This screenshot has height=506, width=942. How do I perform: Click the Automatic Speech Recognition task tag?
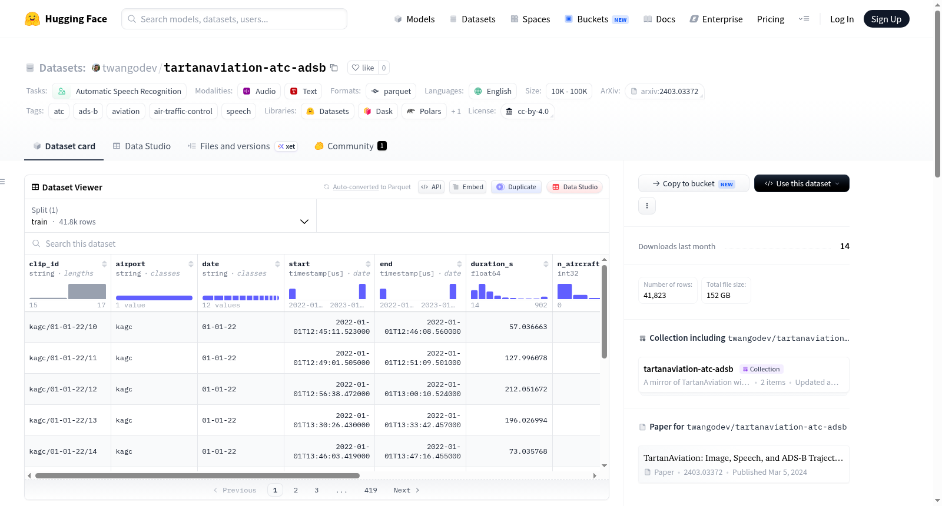120,91
